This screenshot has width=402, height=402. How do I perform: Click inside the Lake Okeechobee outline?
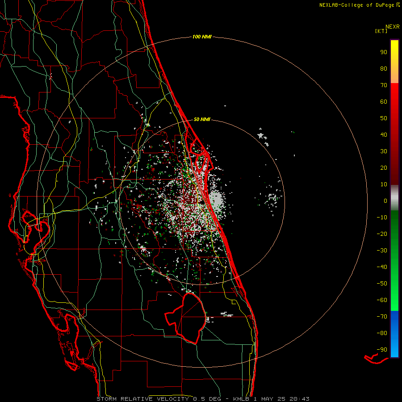pyautogui.click(x=190, y=318)
